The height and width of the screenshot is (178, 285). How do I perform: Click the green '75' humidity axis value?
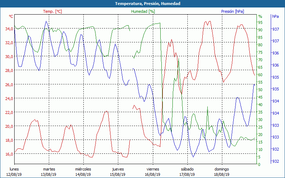[260, 52]
